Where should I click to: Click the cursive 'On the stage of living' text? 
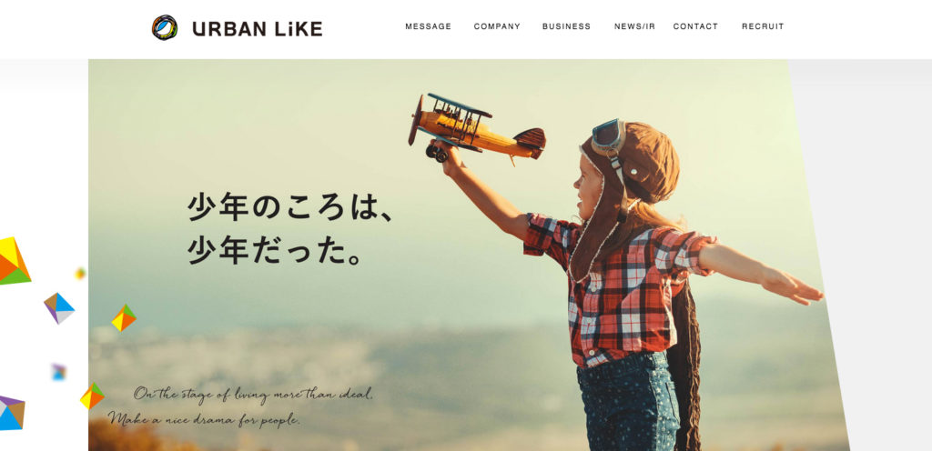click(x=254, y=394)
